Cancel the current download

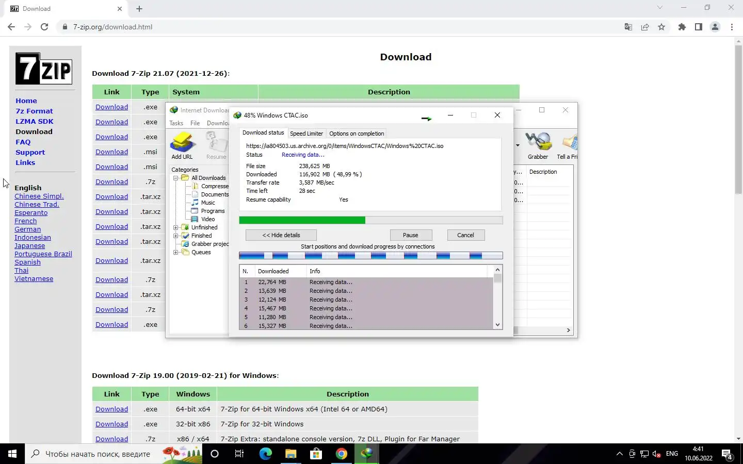(x=465, y=235)
